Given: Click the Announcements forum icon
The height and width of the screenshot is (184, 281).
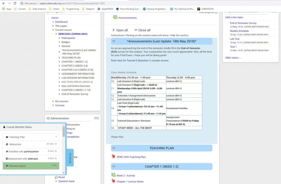Looking at the screenshot, I should click(x=115, y=18).
